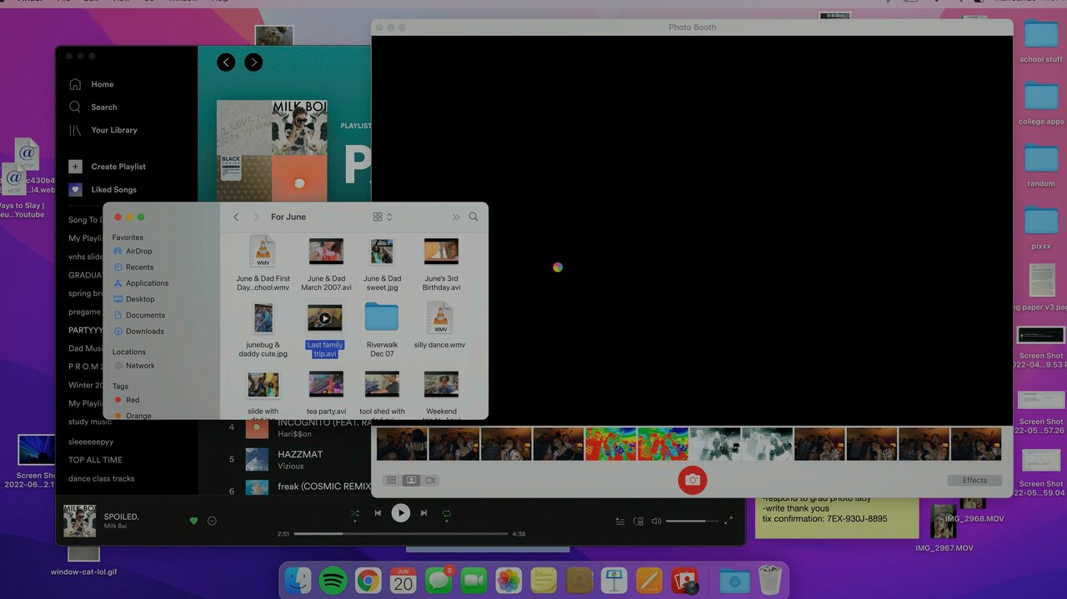Open the Spotify queue icon
1067x599 pixels.
(620, 522)
